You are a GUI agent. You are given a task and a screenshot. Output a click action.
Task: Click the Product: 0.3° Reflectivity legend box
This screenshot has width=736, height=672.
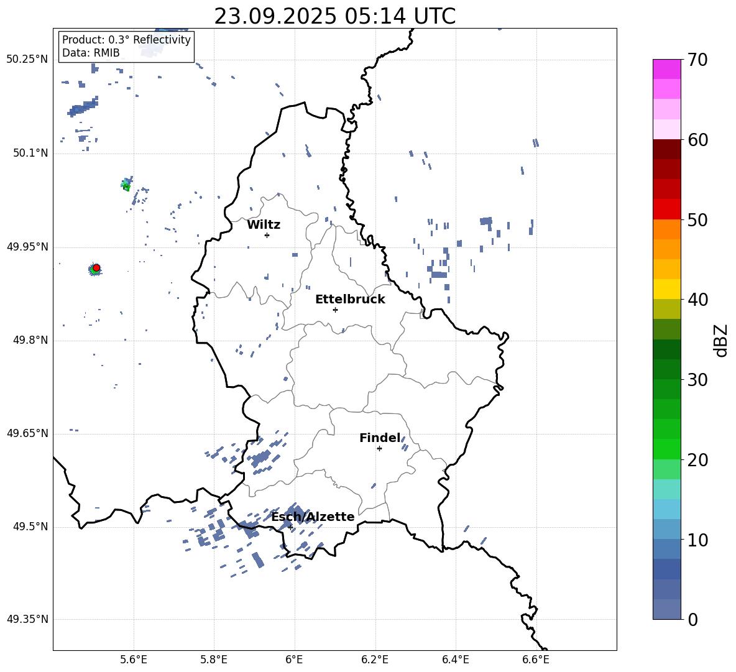click(x=126, y=47)
